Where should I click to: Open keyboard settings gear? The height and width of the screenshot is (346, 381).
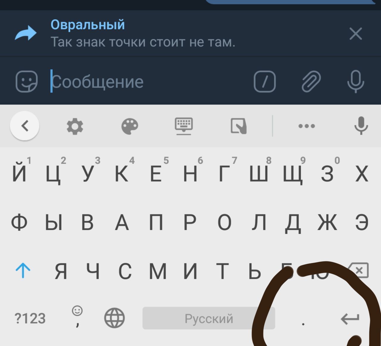pyautogui.click(x=75, y=127)
